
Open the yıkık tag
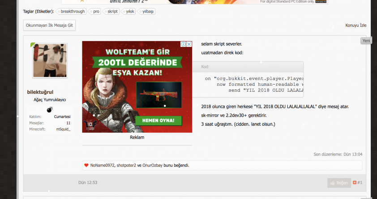[129, 12]
